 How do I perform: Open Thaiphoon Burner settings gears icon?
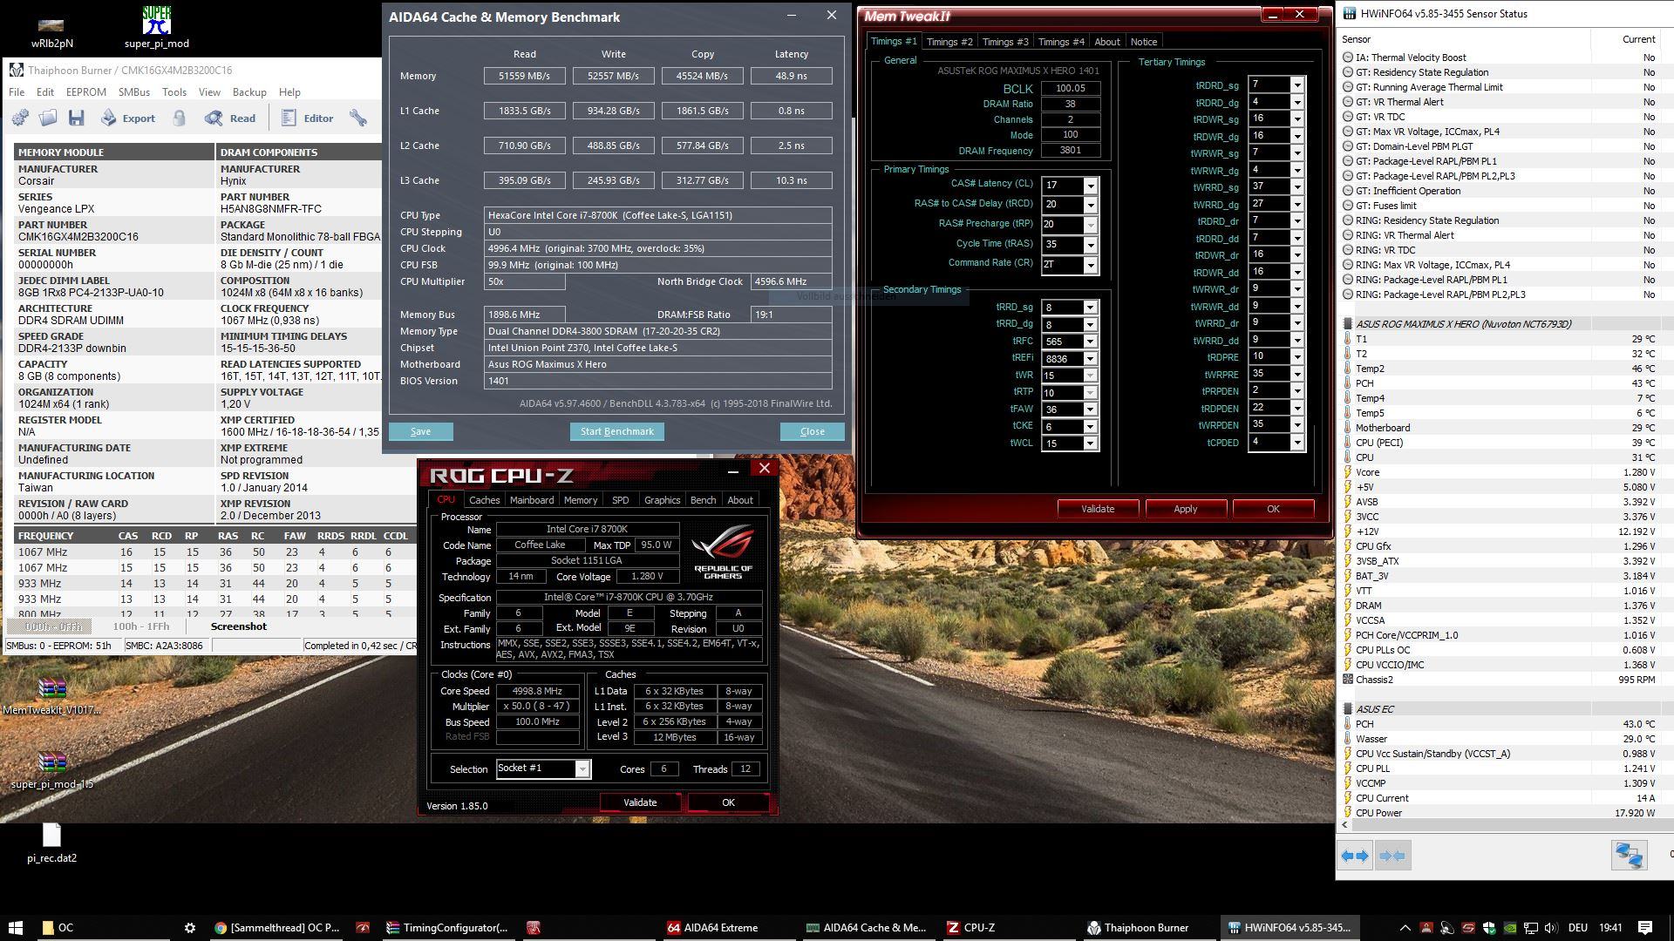pyautogui.click(x=20, y=118)
